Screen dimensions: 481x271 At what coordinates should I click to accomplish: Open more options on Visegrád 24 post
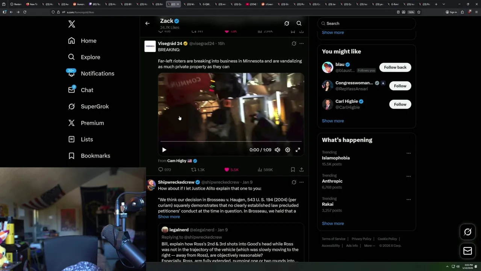click(x=301, y=44)
